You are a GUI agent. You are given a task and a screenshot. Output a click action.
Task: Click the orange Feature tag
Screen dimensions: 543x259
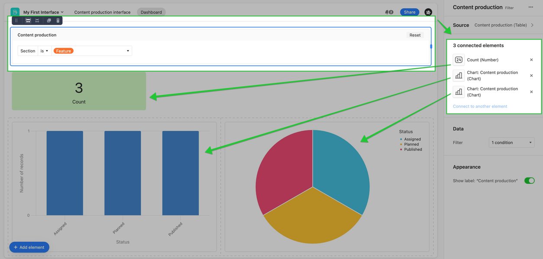point(64,51)
